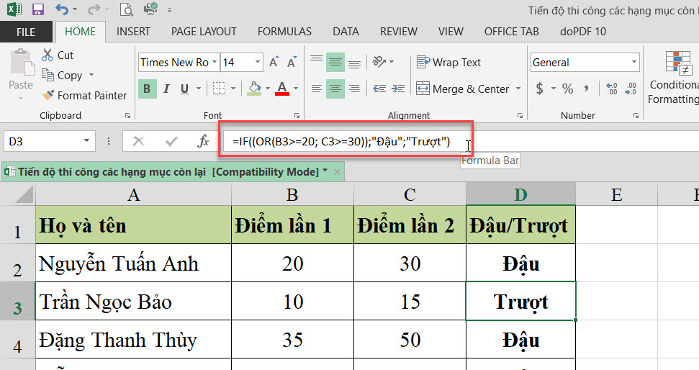Open fill color dropdown arrow
The height and width of the screenshot is (370, 699).
[268, 89]
